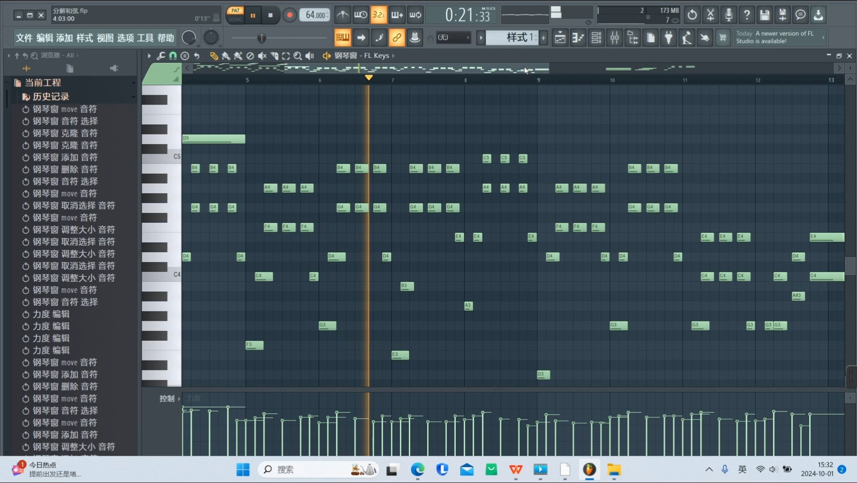Select the draw pencil tool in piano roll
This screenshot has width=857, height=483.
click(x=214, y=56)
